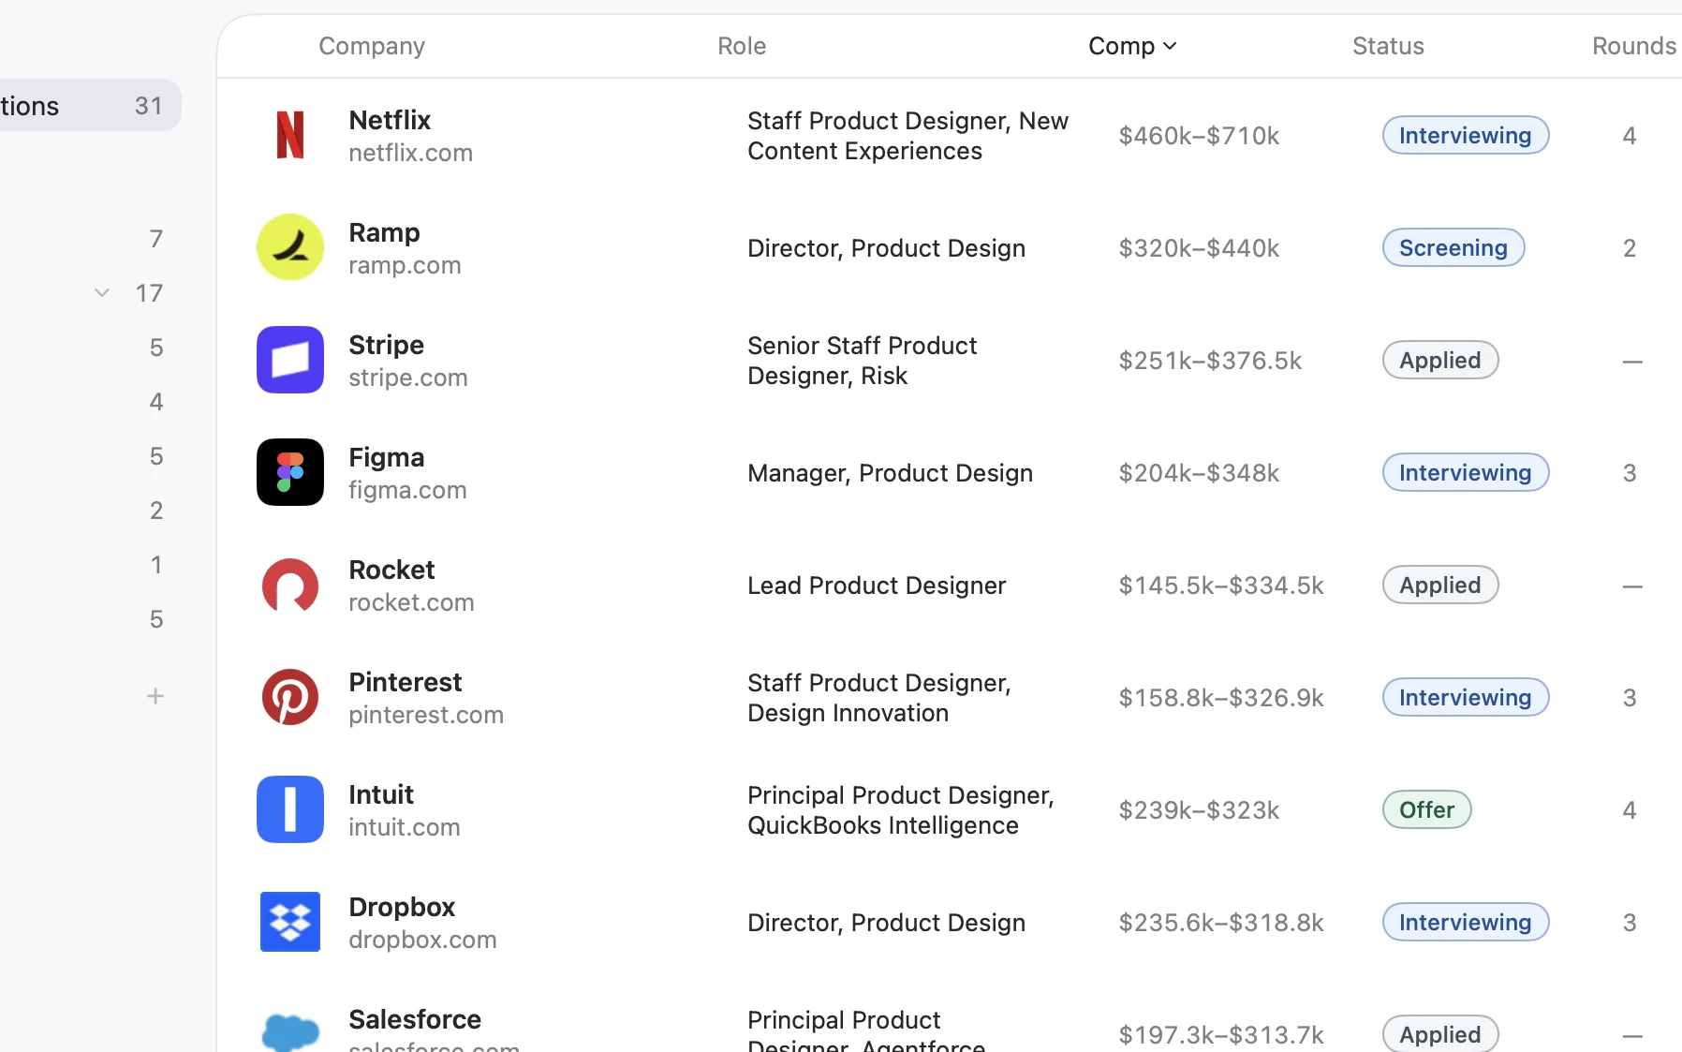The width and height of the screenshot is (1682, 1052).
Task: Open the netflix.com link
Action: coord(410,153)
